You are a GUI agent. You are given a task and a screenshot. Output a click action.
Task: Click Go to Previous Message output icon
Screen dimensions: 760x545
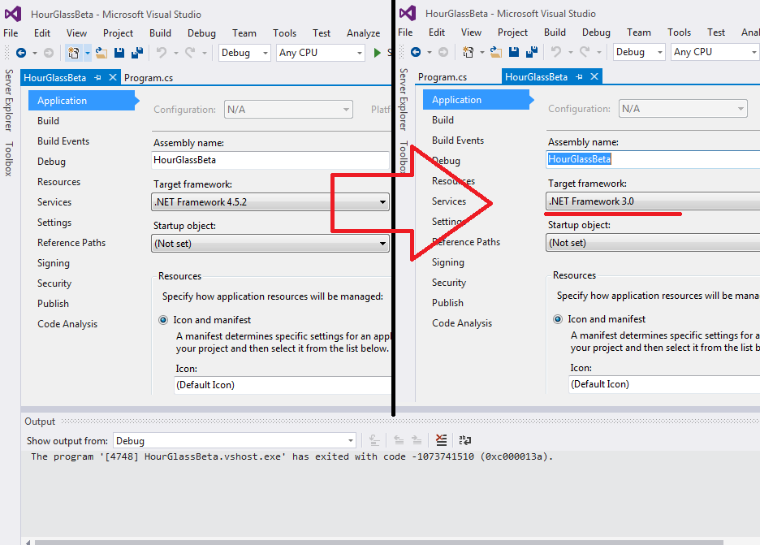click(x=399, y=440)
